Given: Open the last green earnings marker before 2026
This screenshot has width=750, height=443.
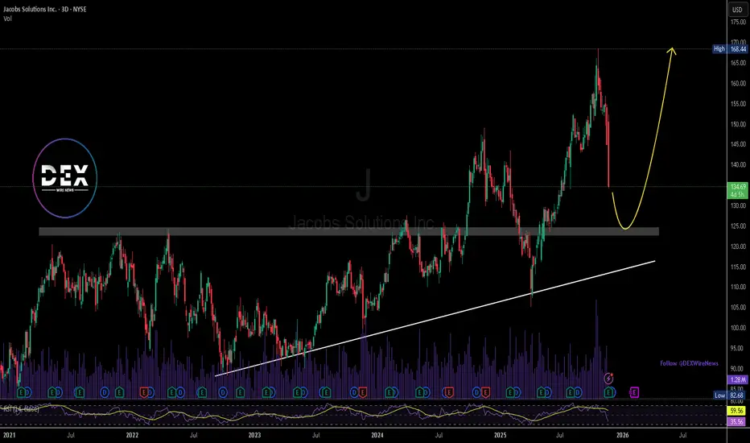Looking at the screenshot, I should point(609,393).
